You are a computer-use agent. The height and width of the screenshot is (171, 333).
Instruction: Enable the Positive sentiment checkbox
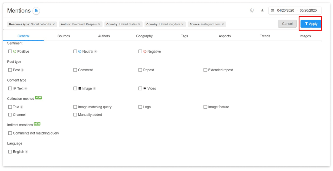pyautogui.click(x=10, y=52)
